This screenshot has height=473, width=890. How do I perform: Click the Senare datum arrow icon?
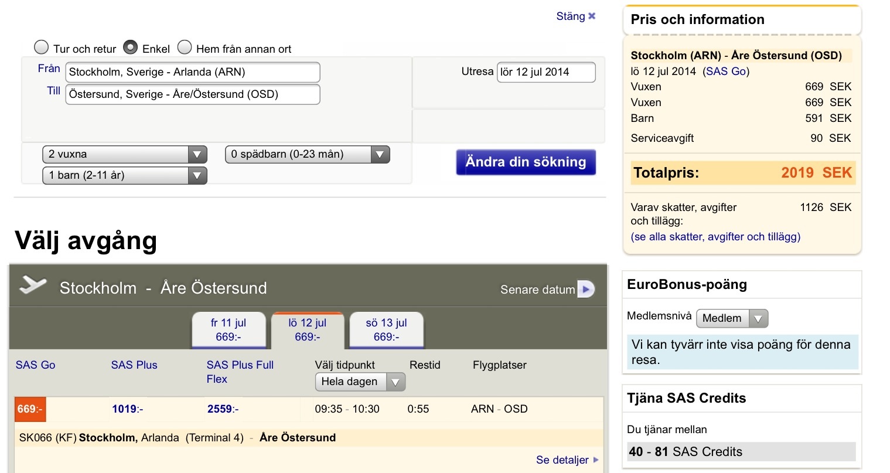click(585, 289)
